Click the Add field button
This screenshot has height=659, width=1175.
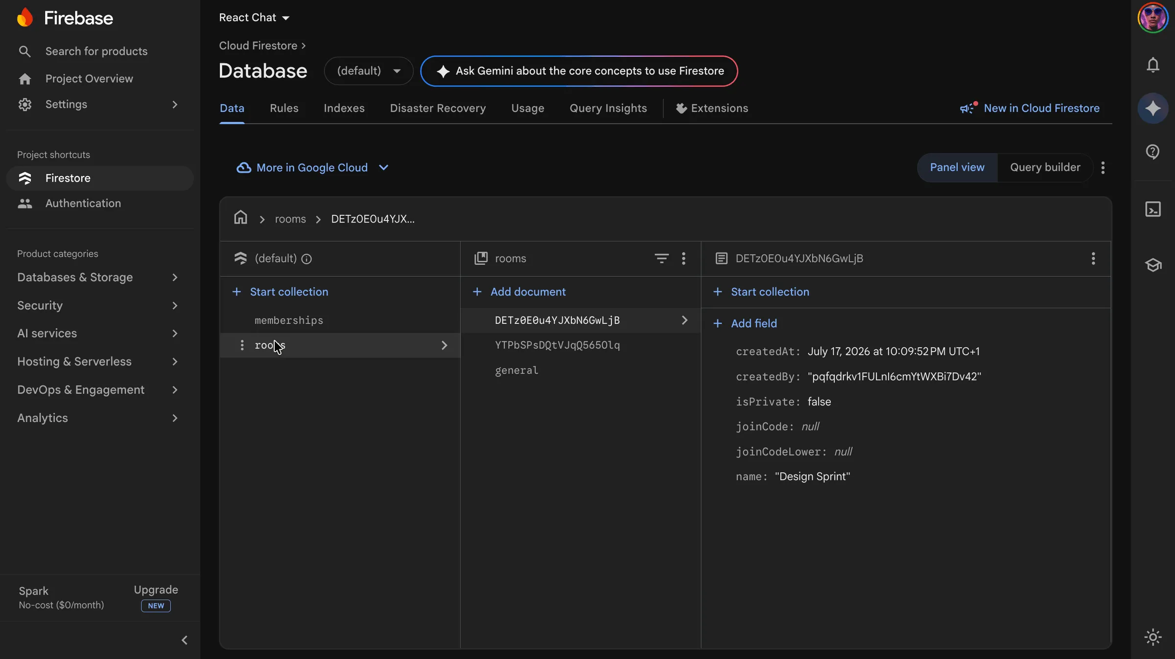pyautogui.click(x=745, y=323)
